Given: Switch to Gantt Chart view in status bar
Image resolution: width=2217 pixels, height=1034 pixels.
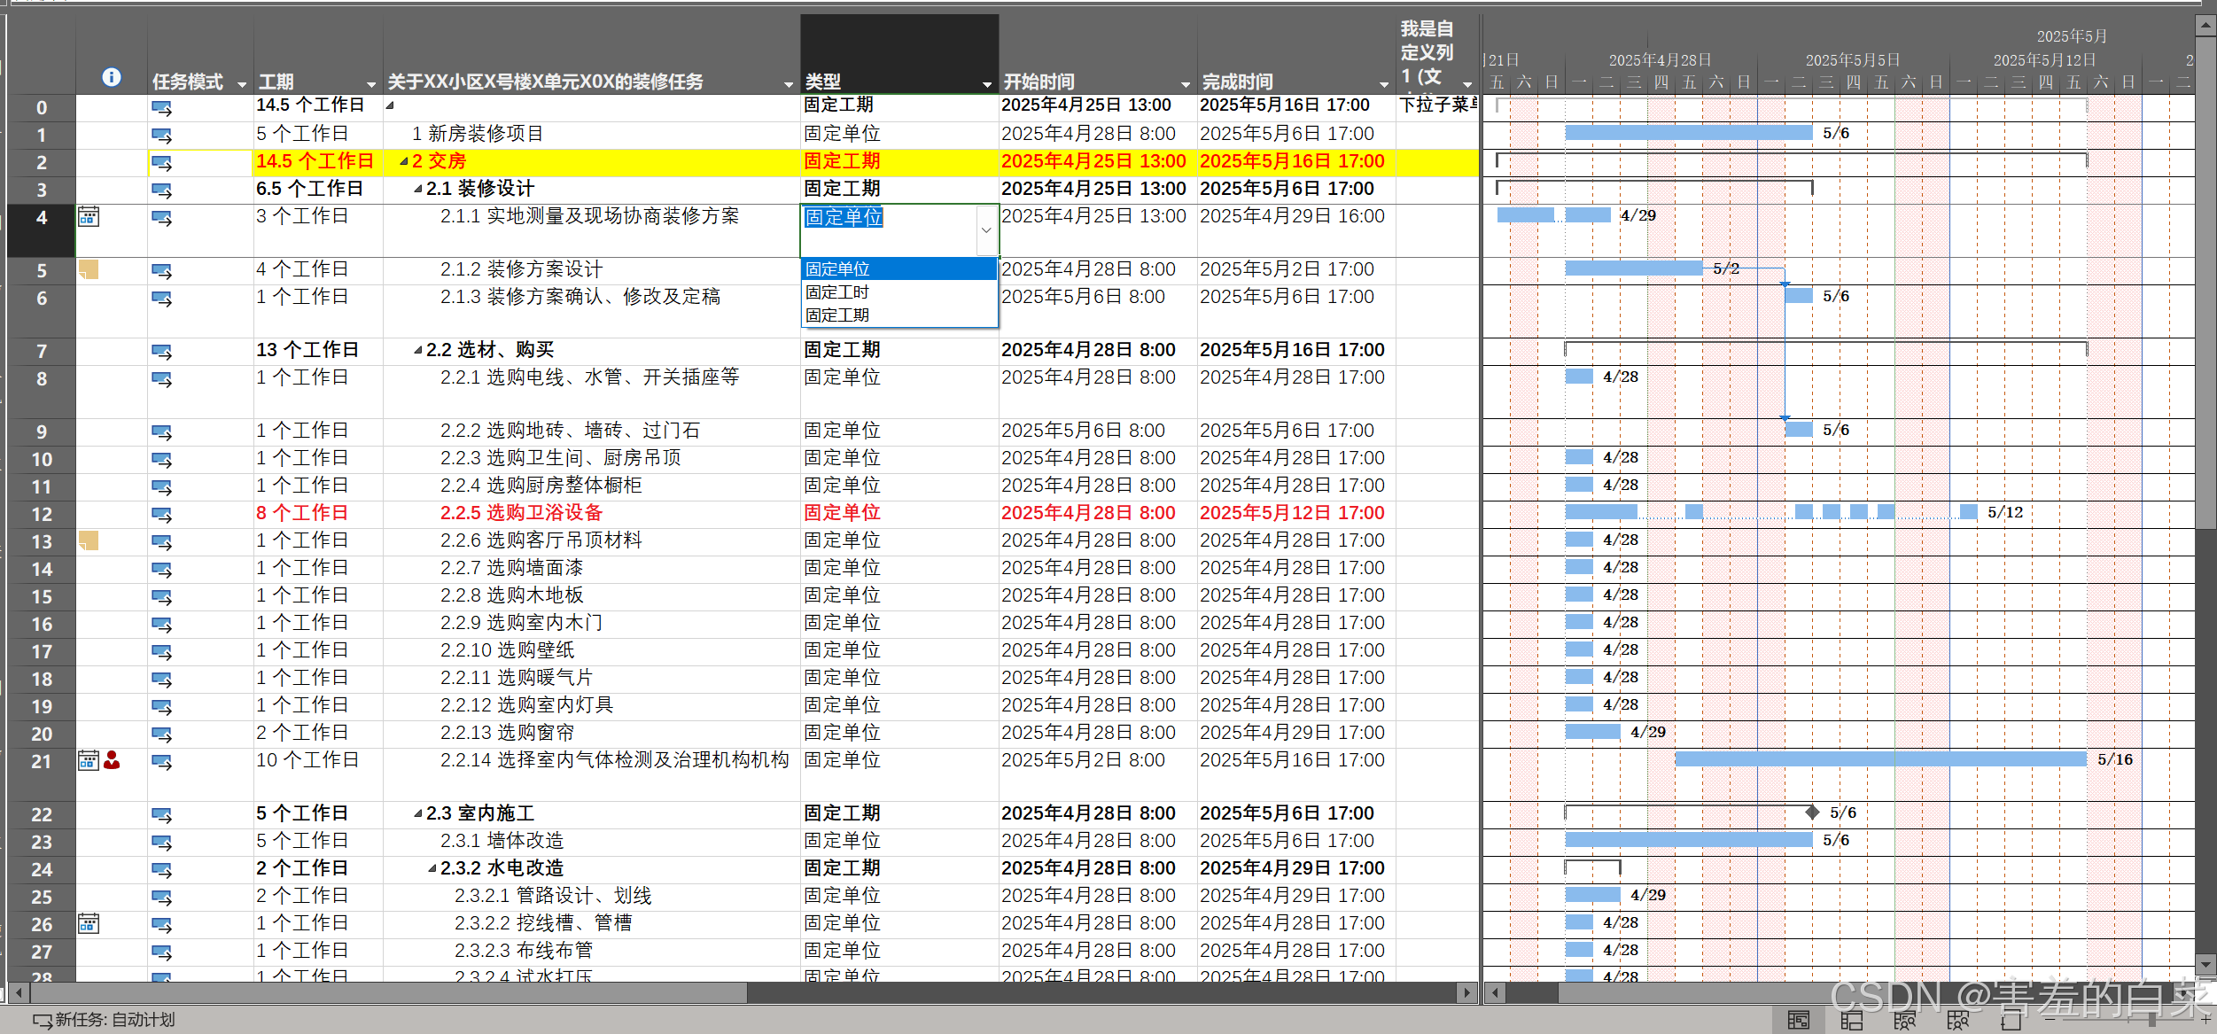Looking at the screenshot, I should (1799, 1021).
